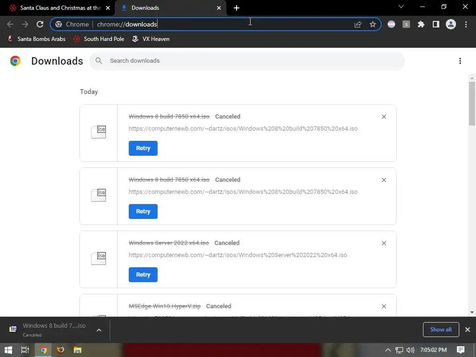This screenshot has width=476, height=357.
Task: Open a new tab with the plus button
Action: pos(237,8)
